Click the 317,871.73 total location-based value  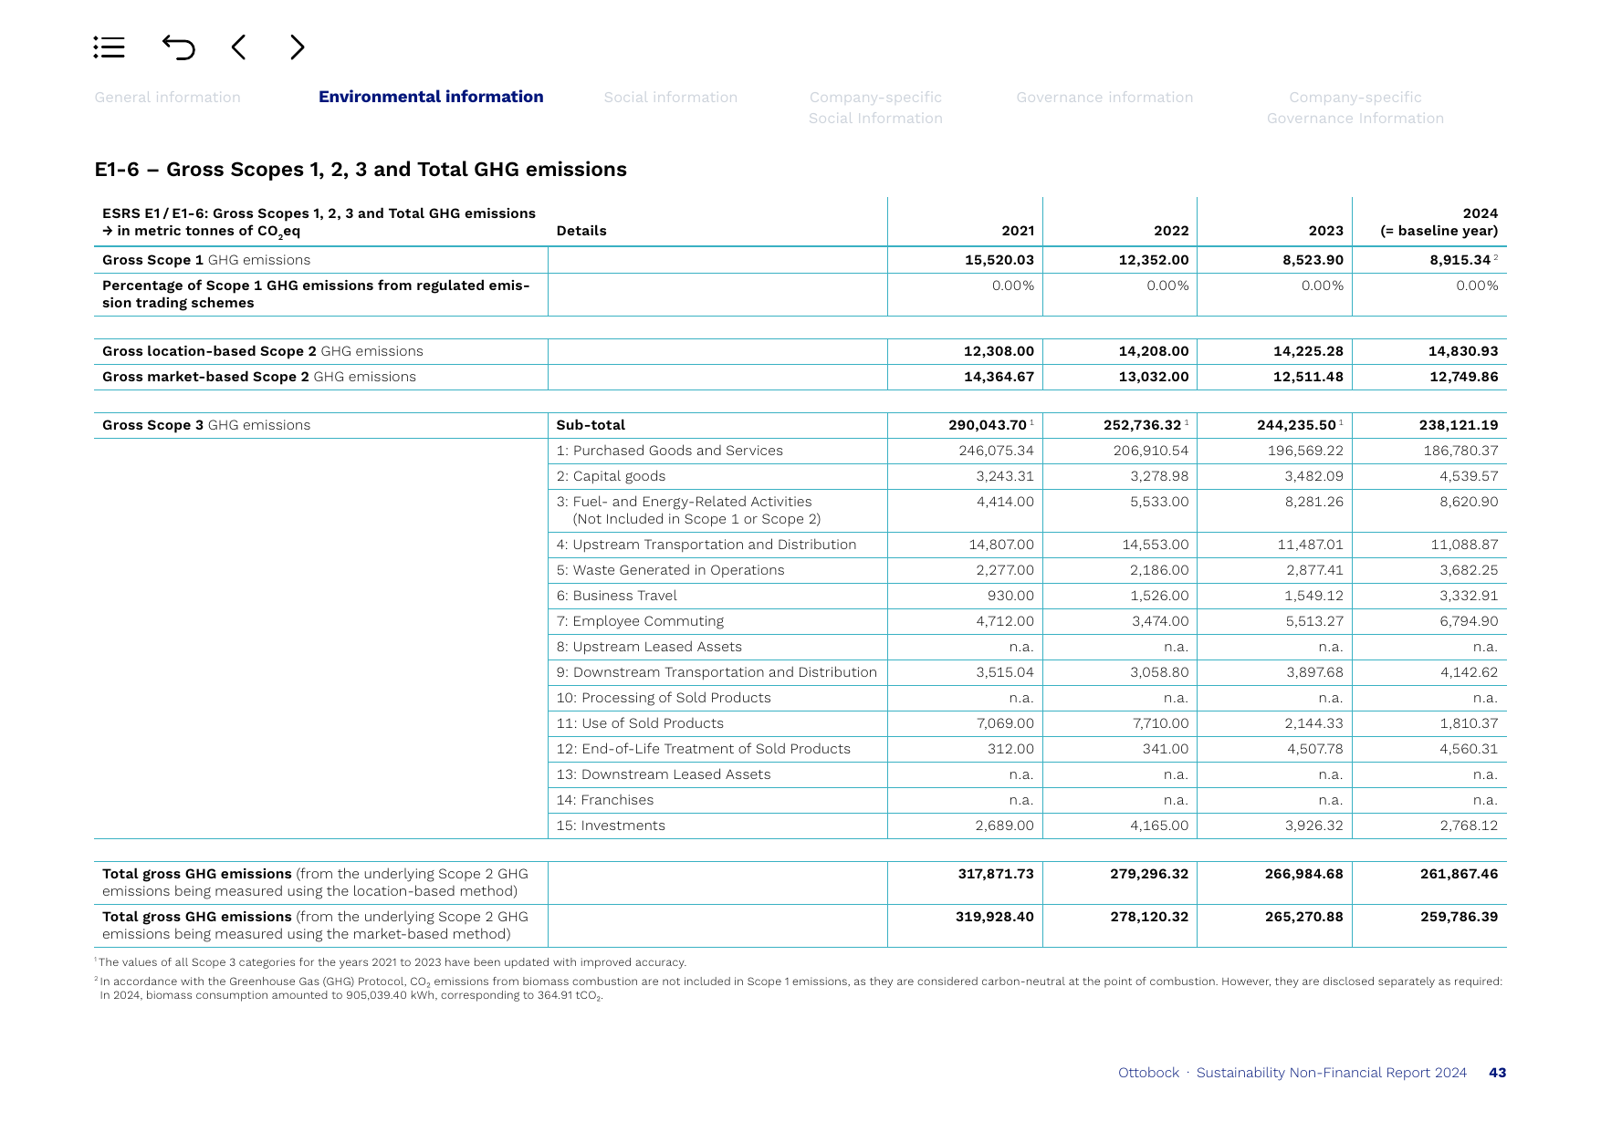tap(996, 874)
